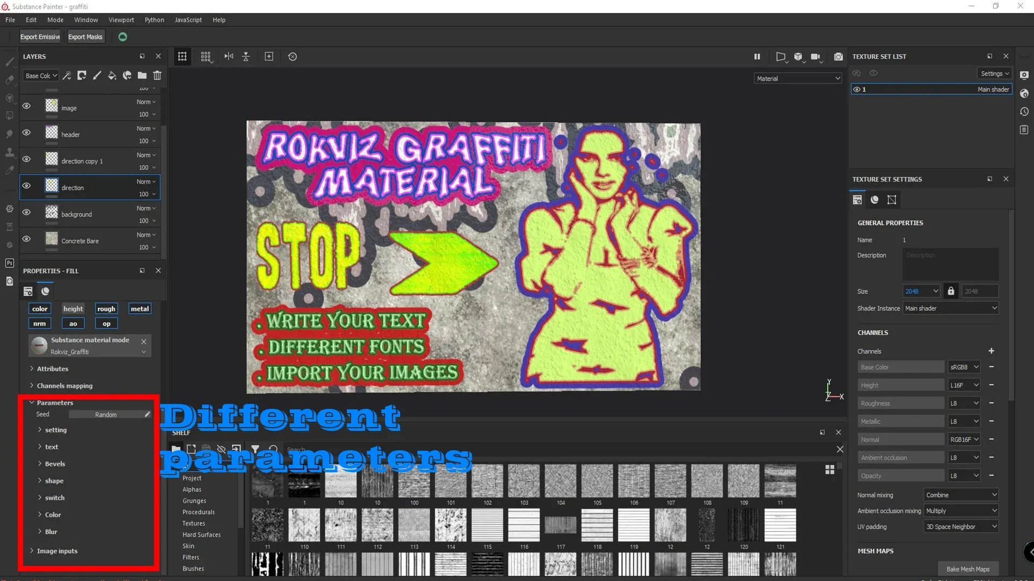
Task: Hide the background layer
Action: (26, 212)
